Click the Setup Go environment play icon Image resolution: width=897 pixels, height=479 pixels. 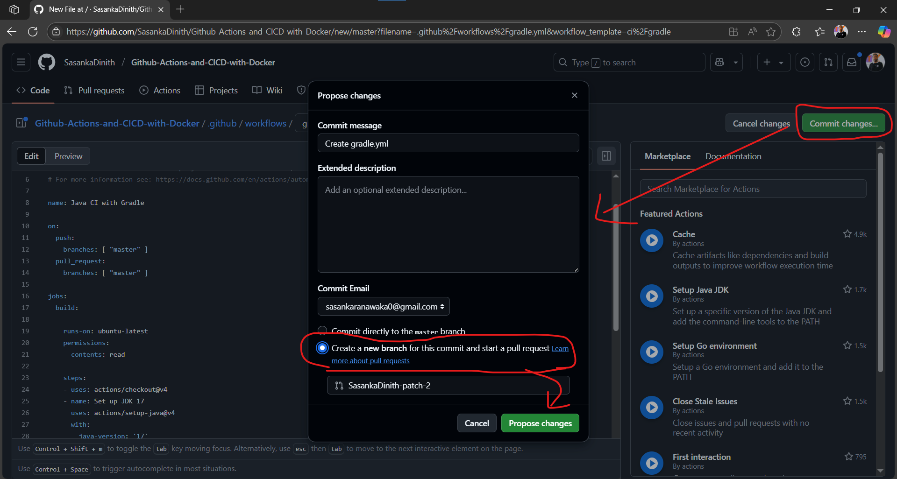(652, 352)
